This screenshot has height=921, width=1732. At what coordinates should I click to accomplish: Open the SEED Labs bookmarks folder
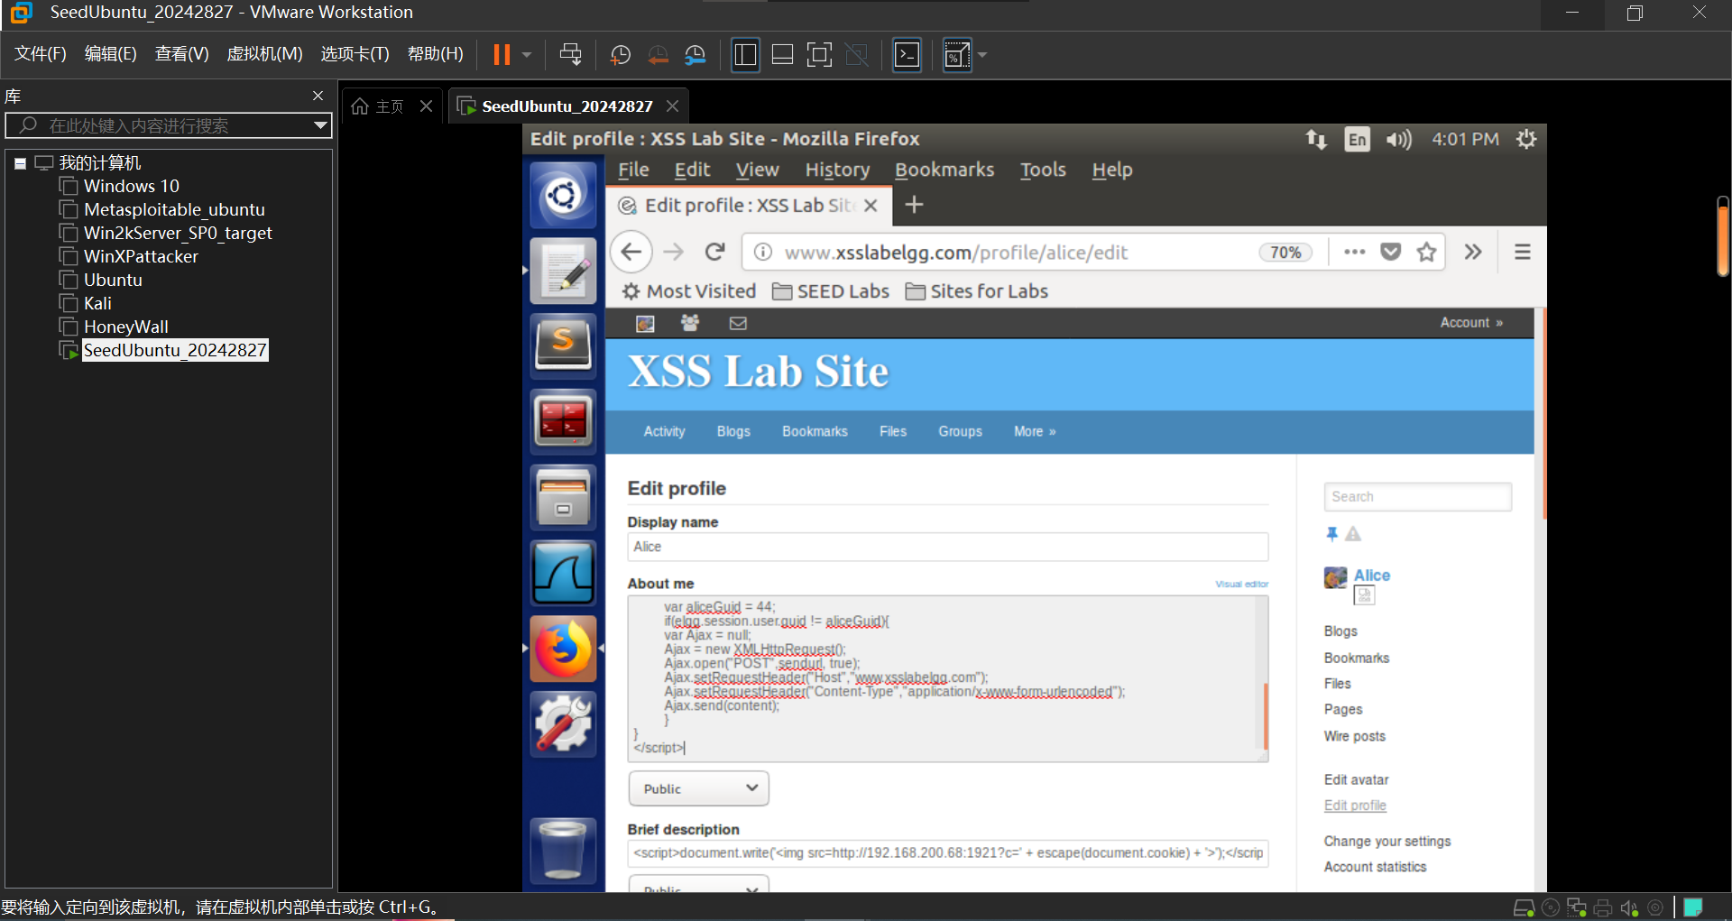(x=831, y=291)
